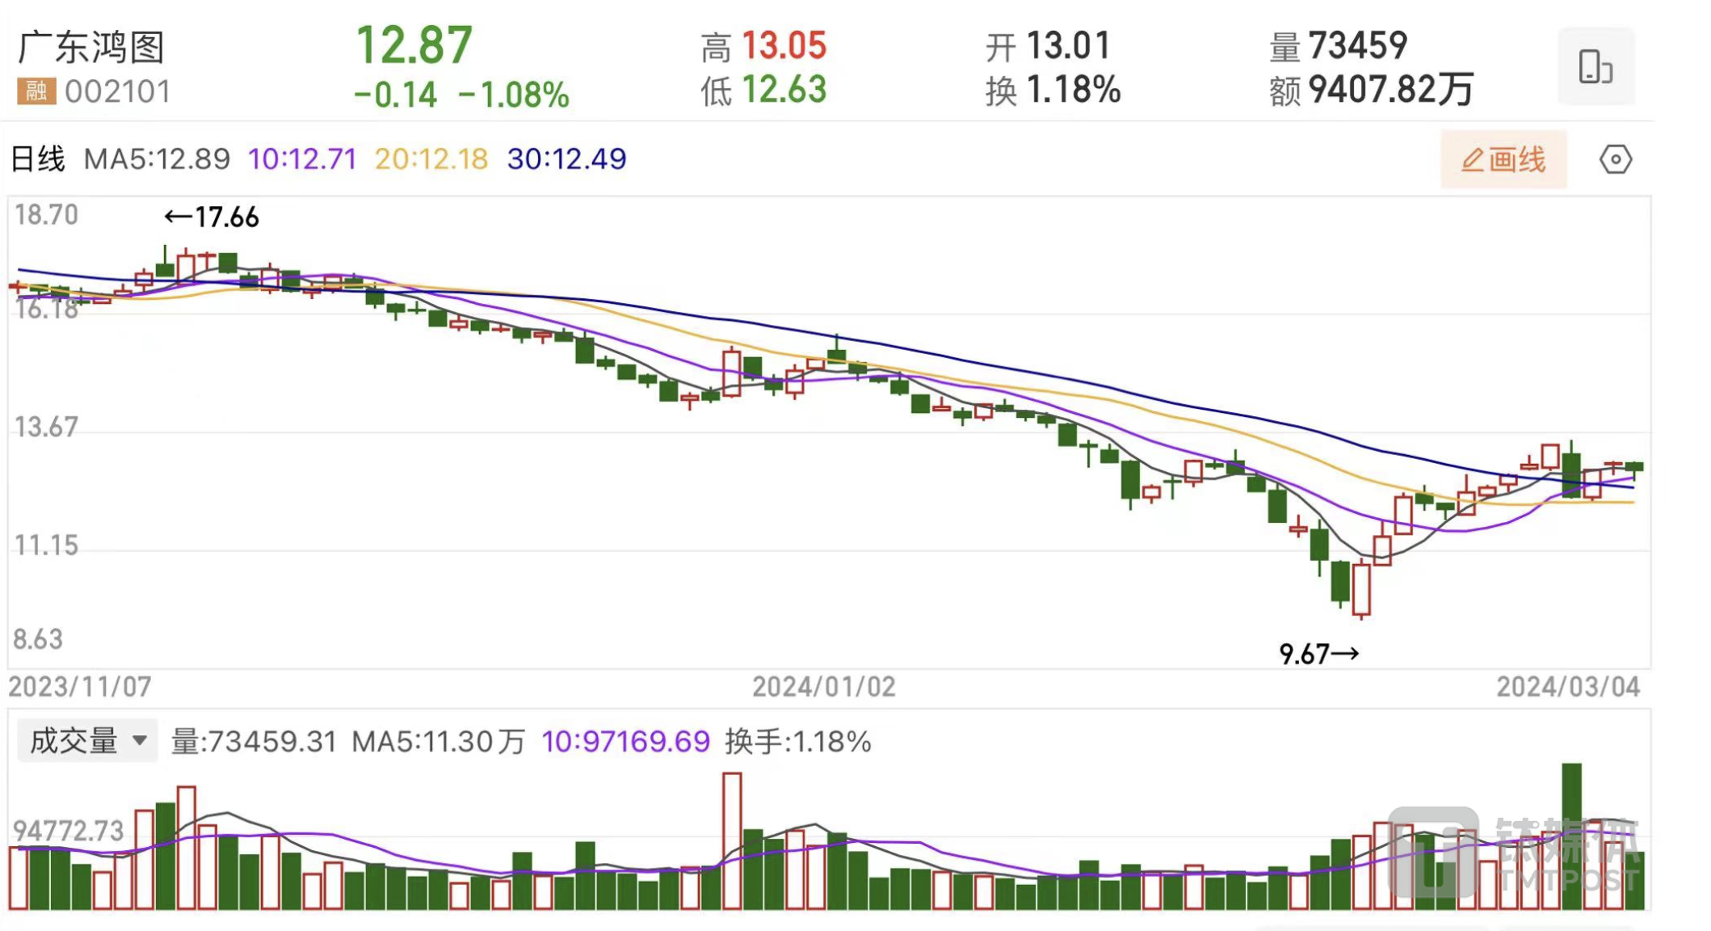Select the 日线 period label
Viewport: 1711px width, 931px height.
37,158
